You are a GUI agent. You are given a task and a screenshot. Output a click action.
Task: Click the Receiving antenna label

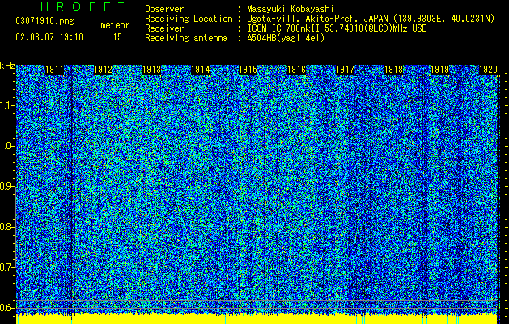pyautogui.click(x=186, y=38)
